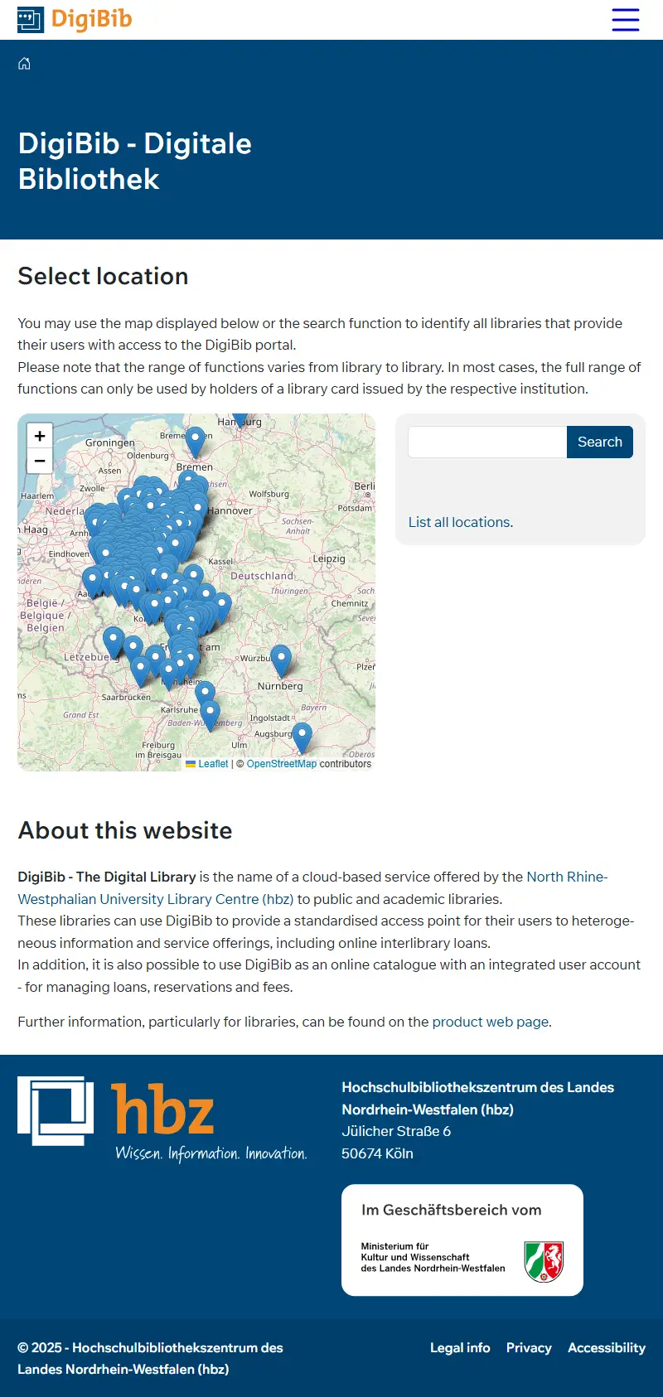Go to home via the breadcrumb house icon
Viewport: 663px width, 1397px height.
click(x=24, y=64)
